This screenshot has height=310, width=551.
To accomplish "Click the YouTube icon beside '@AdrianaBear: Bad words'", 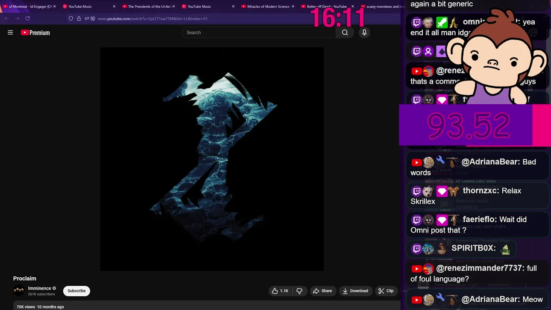I will 417,162.
